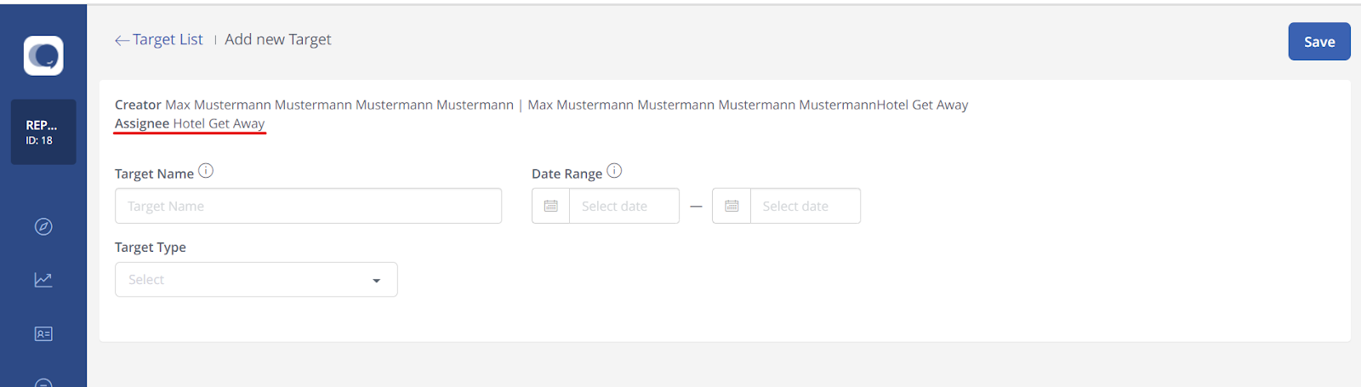Open the contact card sidebar icon
Screen dimensions: 1361x387
pyautogui.click(x=43, y=333)
